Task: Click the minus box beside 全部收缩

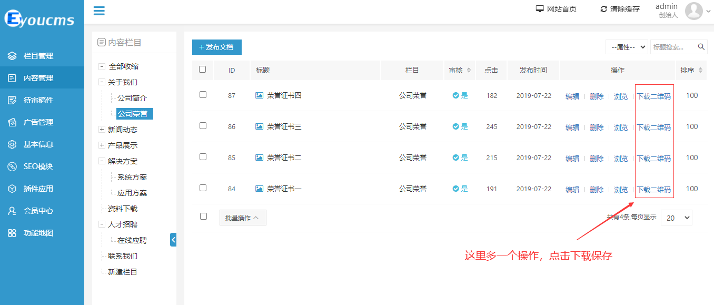Action: pyautogui.click(x=102, y=66)
